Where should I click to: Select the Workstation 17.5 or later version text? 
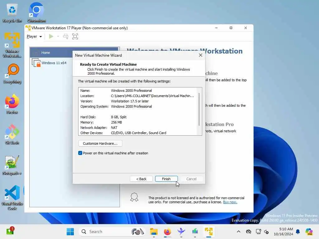pyautogui.click(x=130, y=101)
